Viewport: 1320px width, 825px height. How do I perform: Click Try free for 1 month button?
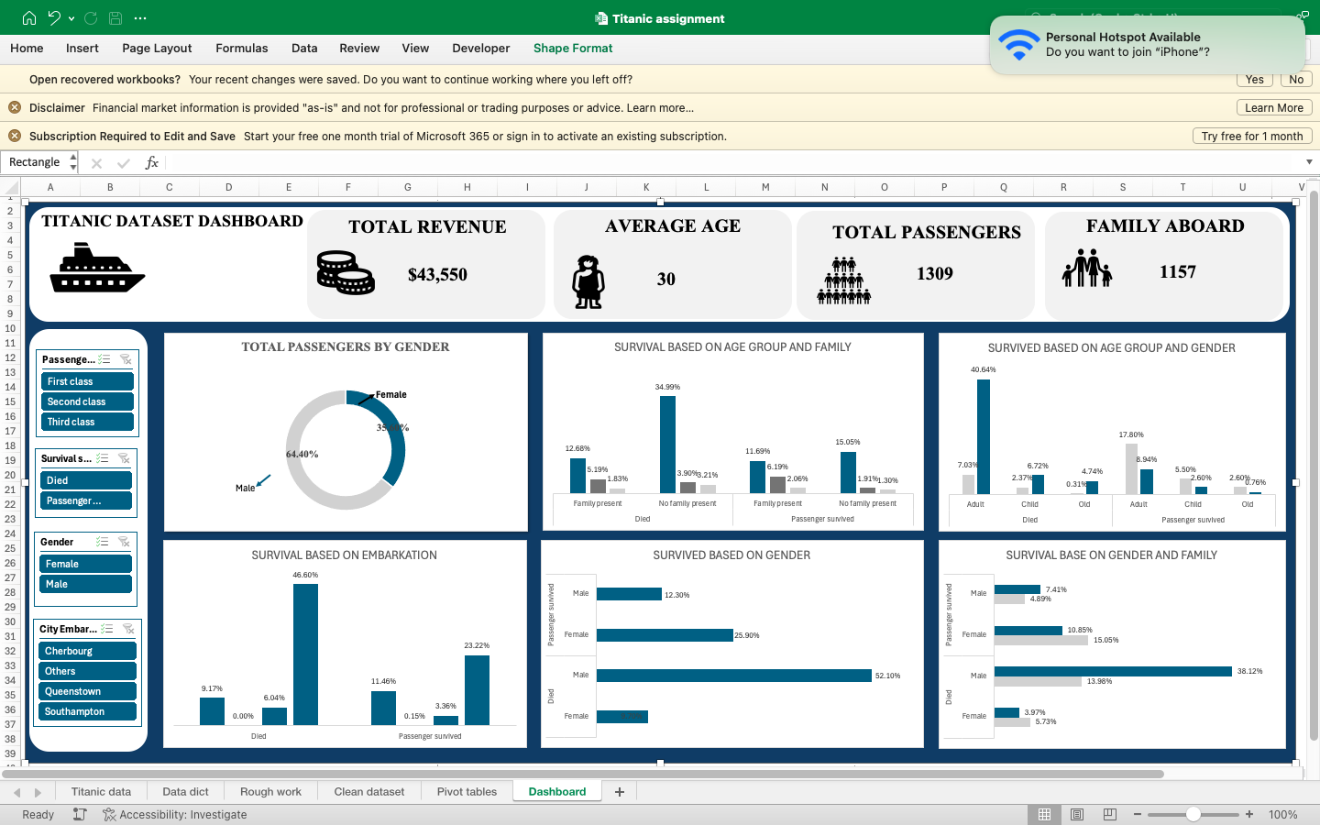tap(1252, 136)
